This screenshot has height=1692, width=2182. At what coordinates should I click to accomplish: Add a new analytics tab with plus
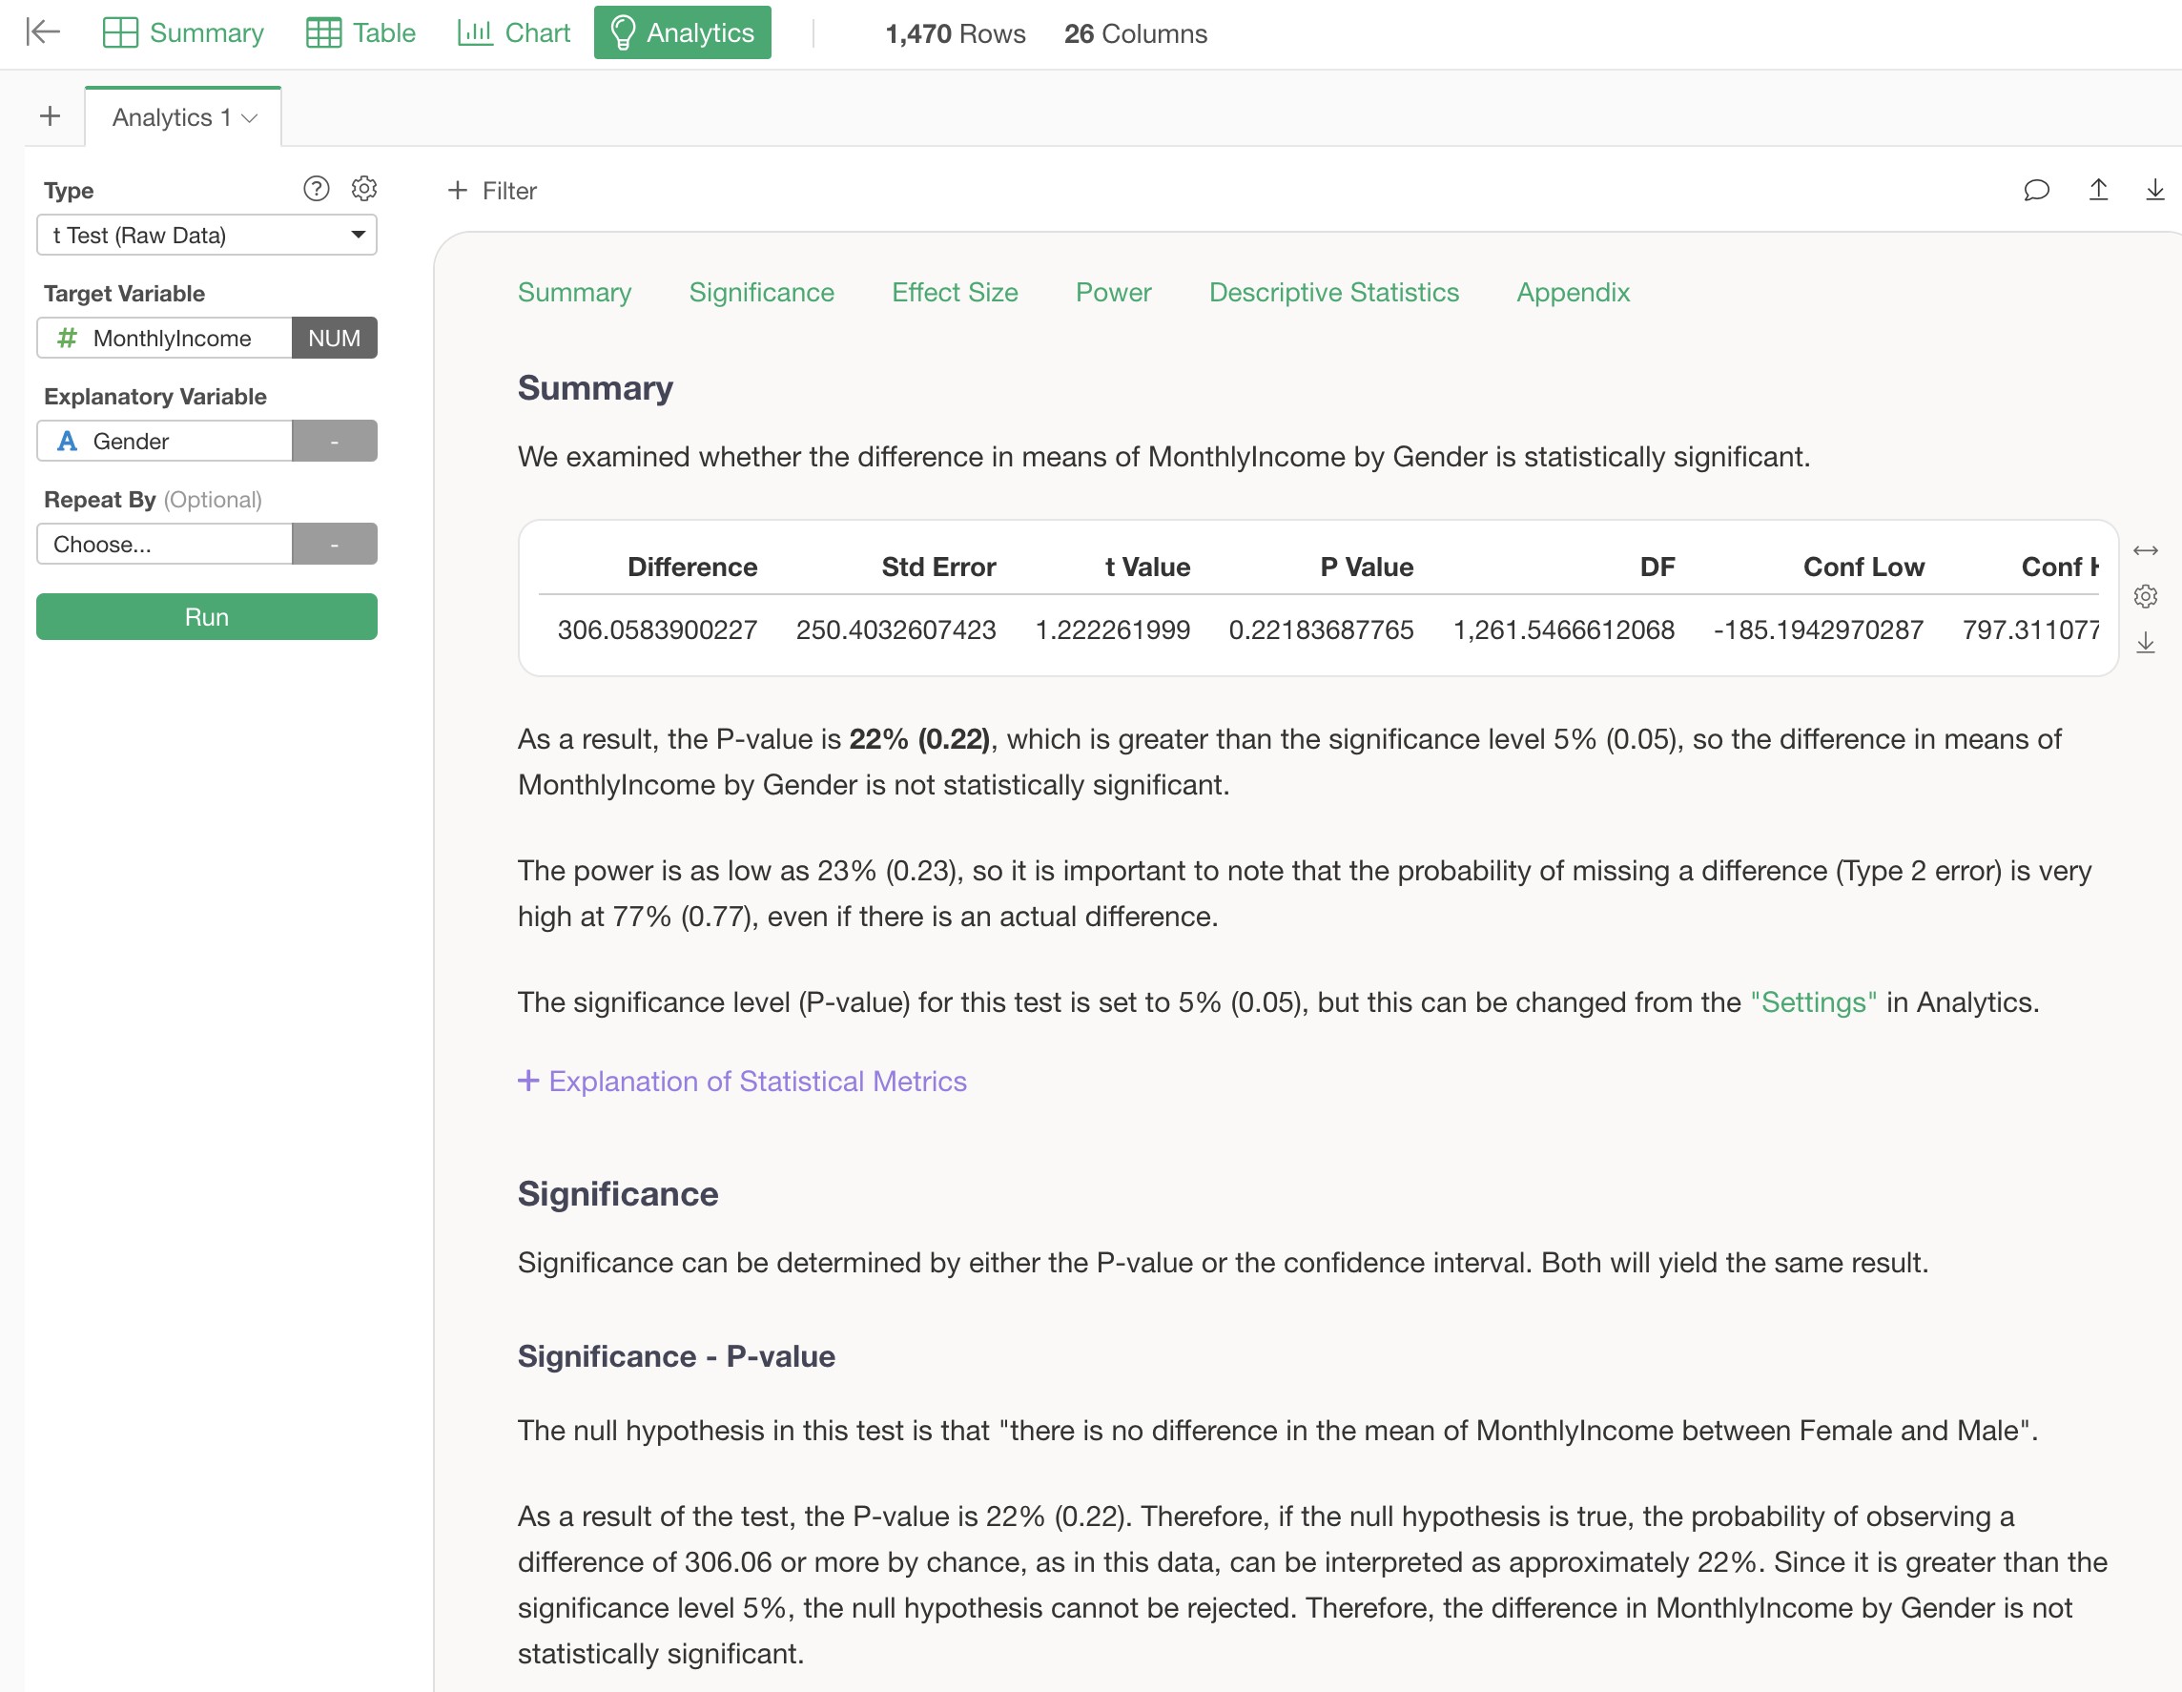50,117
